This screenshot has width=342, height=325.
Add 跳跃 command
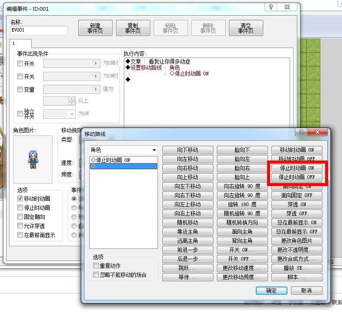point(187,268)
